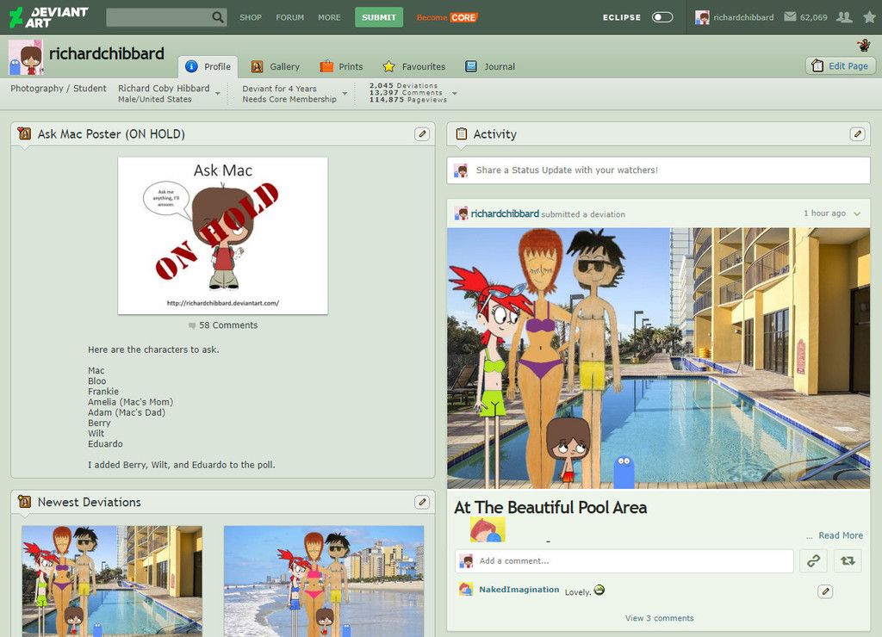882x637 pixels.
Task: Click View 3 comments link
Action: pos(659,618)
